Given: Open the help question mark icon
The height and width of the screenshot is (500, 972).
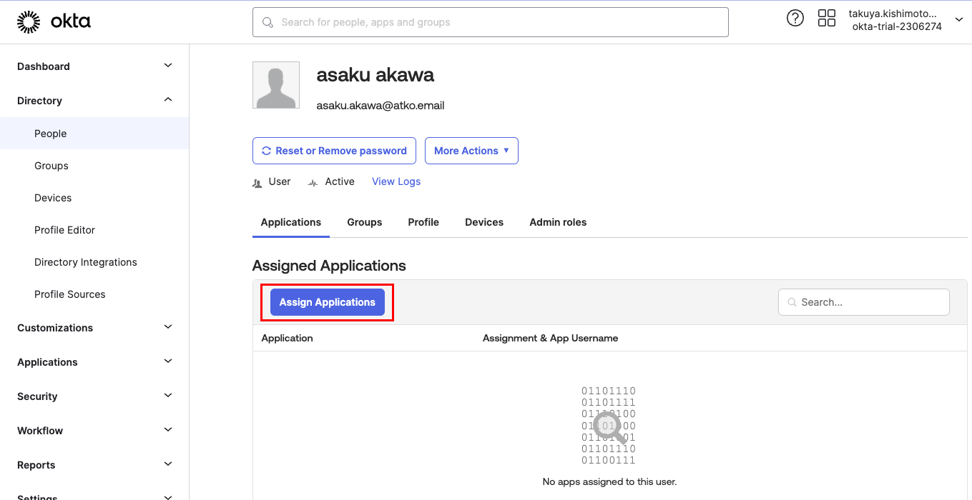Looking at the screenshot, I should coord(795,19).
